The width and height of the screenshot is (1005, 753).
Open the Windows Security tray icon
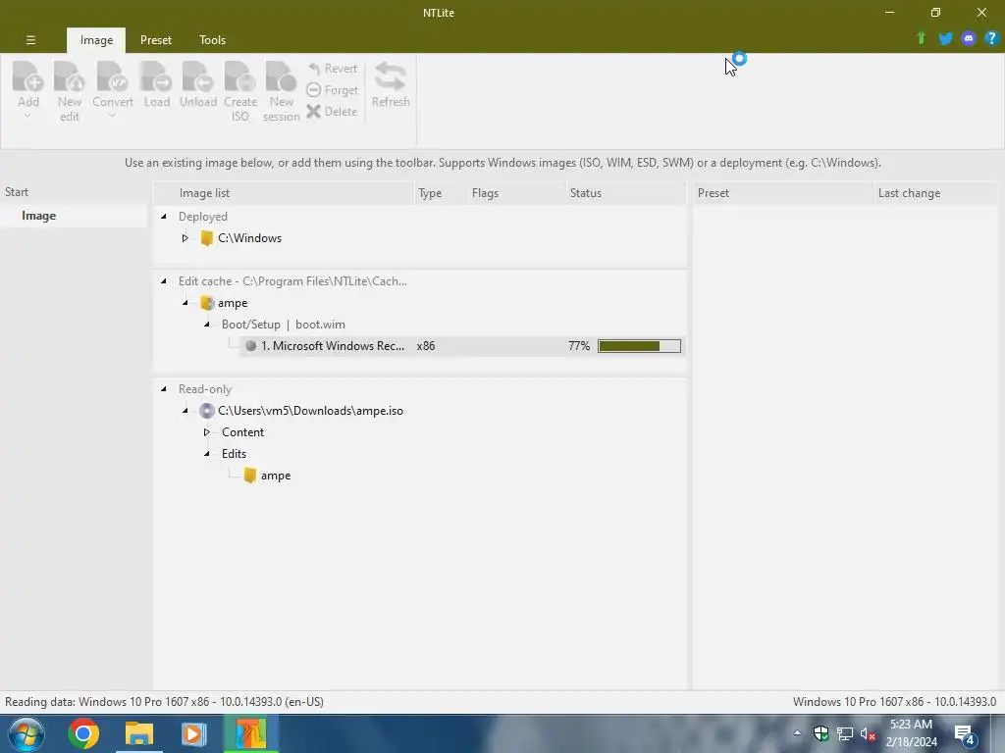click(821, 733)
